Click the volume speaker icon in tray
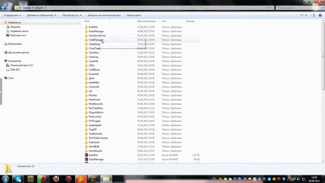The height and width of the screenshot is (183, 325). coord(299,179)
